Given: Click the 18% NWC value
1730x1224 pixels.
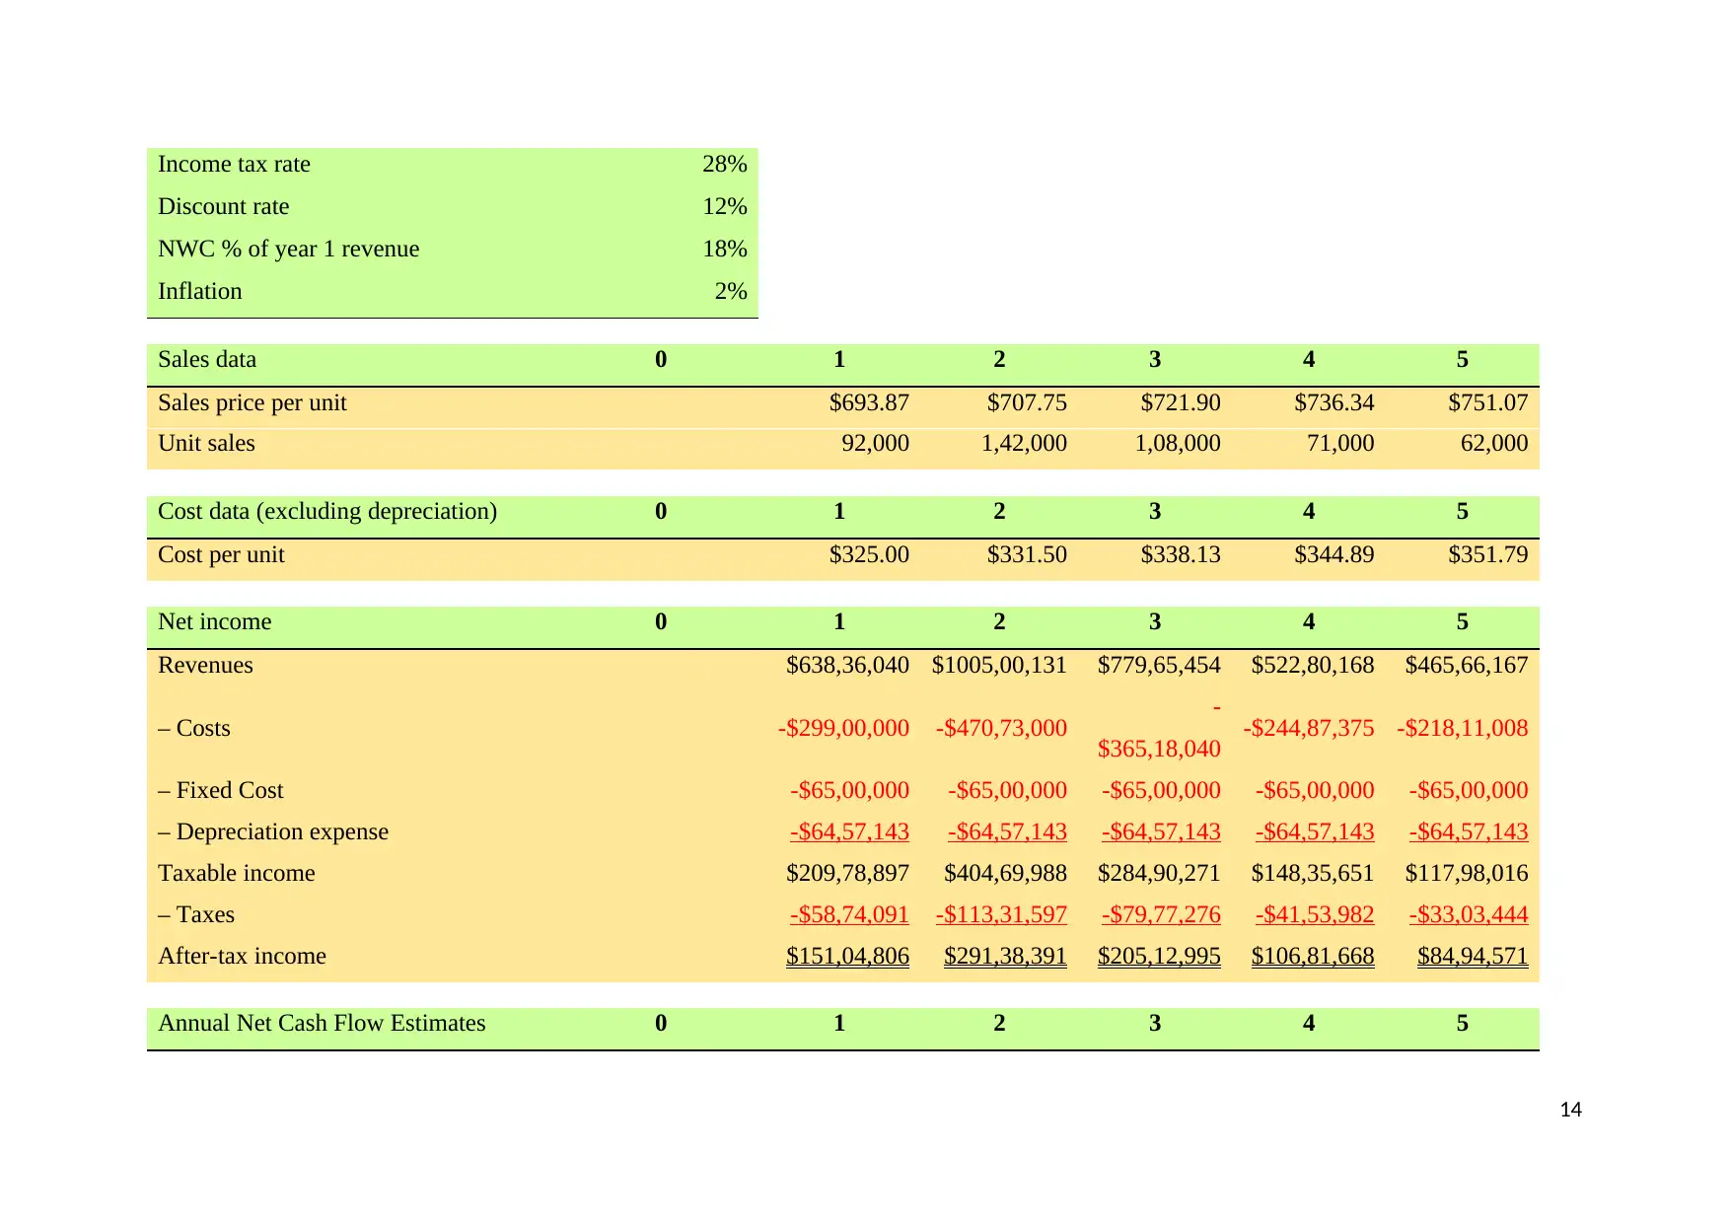Looking at the screenshot, I should pyautogui.click(x=724, y=249).
